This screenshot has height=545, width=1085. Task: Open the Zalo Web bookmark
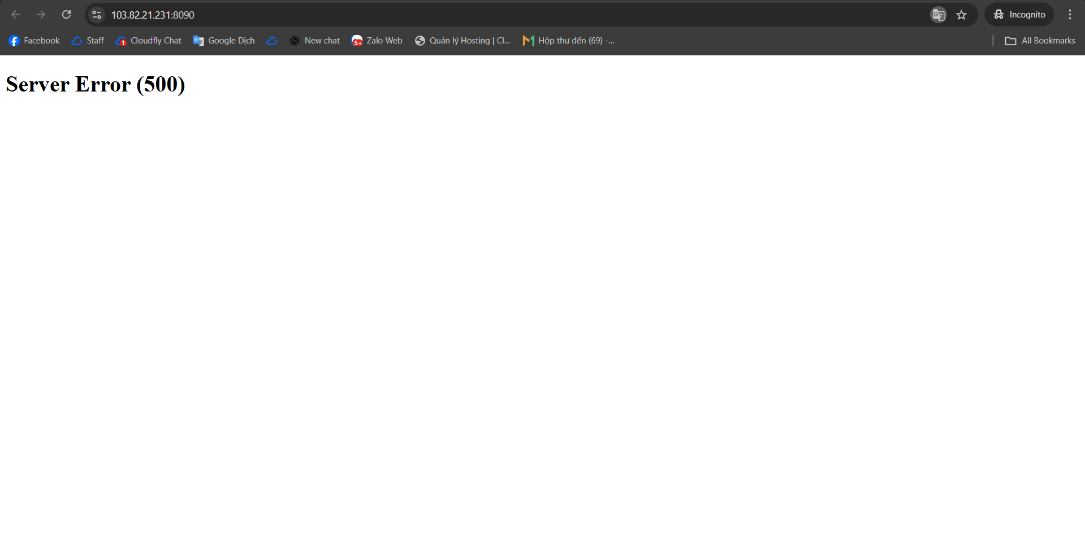[x=377, y=41]
